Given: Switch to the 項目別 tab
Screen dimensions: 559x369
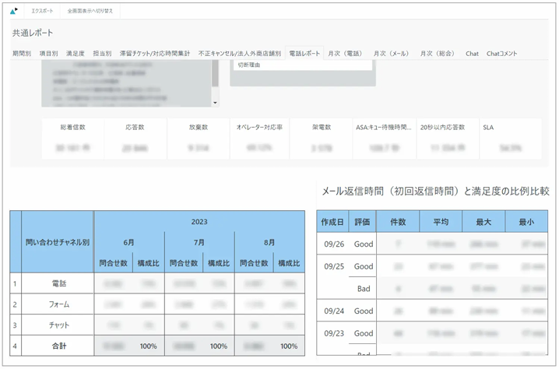Looking at the screenshot, I should point(48,54).
